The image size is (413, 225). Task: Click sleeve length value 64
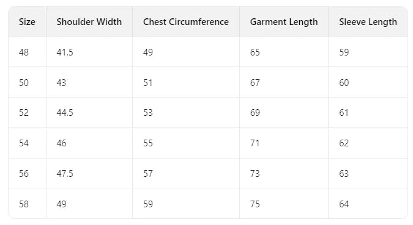point(344,204)
